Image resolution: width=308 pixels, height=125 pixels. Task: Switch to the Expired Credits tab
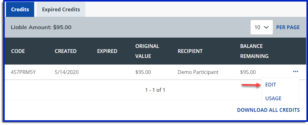61,9
